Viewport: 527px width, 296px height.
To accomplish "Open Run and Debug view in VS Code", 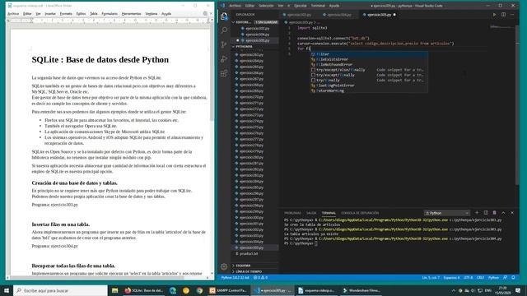I will (224, 59).
